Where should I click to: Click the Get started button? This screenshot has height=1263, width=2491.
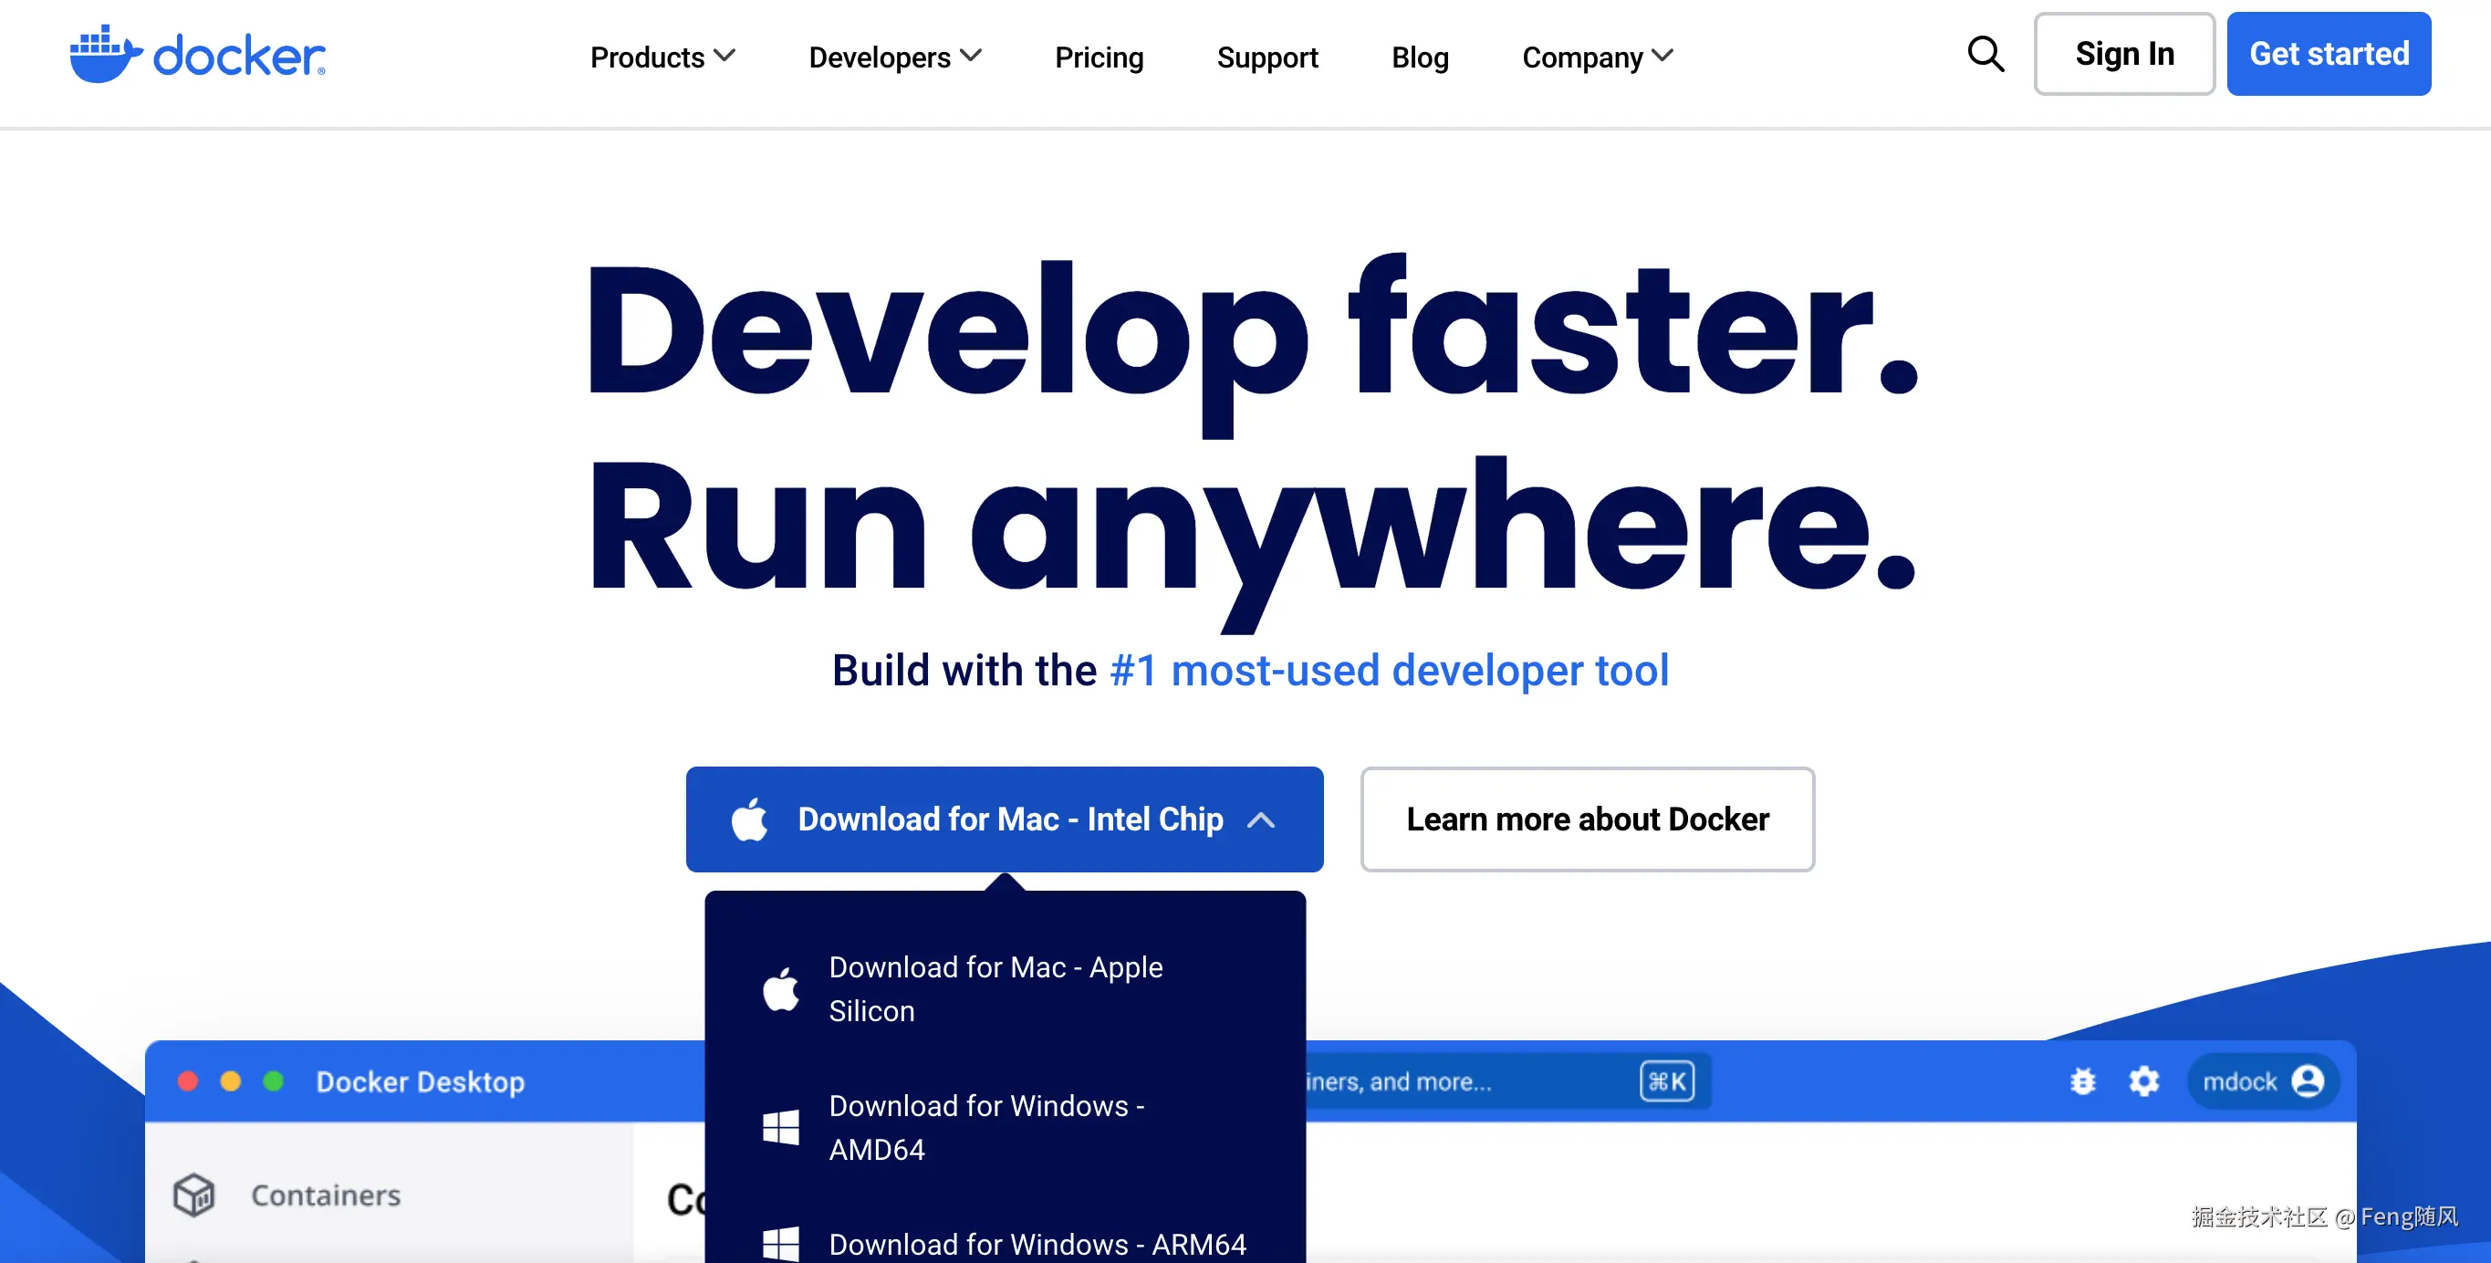click(2329, 54)
